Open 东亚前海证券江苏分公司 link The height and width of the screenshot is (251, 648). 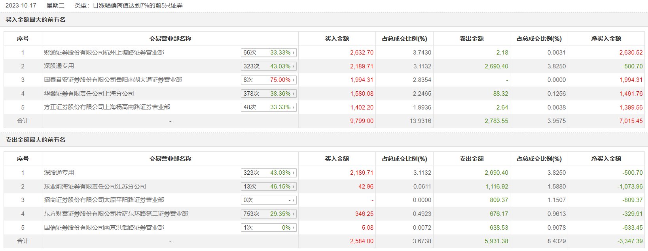coord(95,187)
